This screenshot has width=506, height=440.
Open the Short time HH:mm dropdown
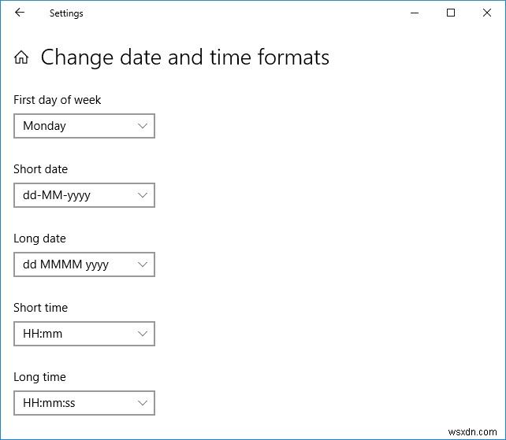84,334
